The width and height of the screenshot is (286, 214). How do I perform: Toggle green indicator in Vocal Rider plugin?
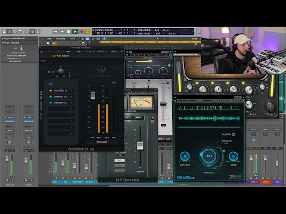pyautogui.click(x=169, y=65)
